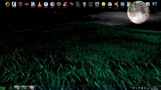Click the 41% CPU meter docklet
Image resolution: width=161 pixels, height=90 pixels.
[78, 4]
